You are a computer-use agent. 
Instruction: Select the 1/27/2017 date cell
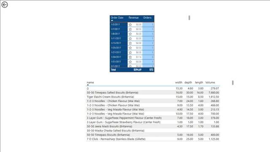tap(119, 52)
